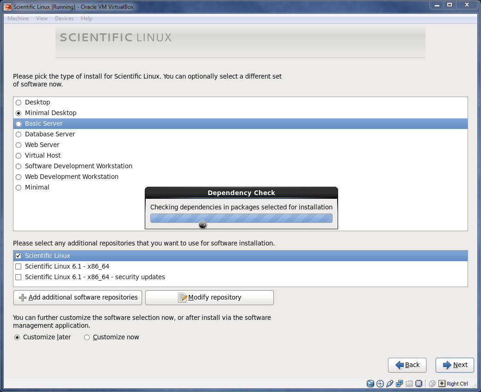The width and height of the screenshot is (481, 392).
Task: Choose the Basic Server install option
Action: pos(18,124)
